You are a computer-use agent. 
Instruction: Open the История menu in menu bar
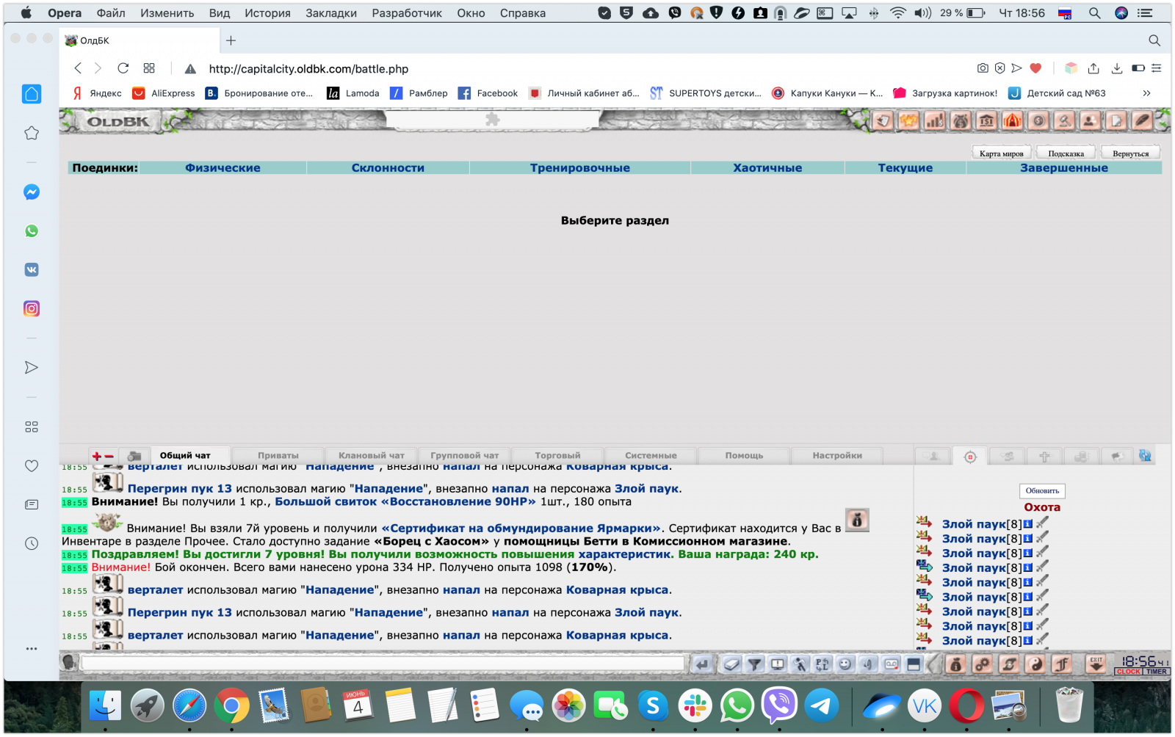point(267,13)
